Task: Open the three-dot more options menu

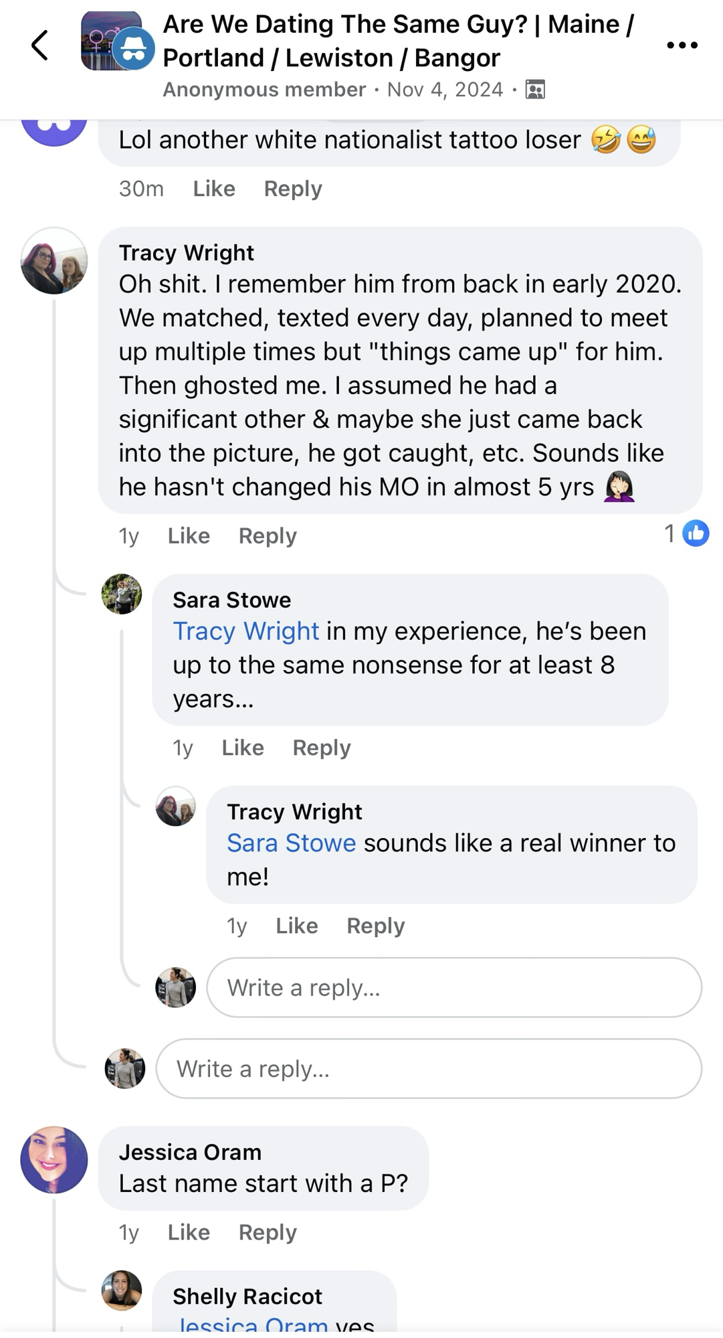Action: click(682, 46)
